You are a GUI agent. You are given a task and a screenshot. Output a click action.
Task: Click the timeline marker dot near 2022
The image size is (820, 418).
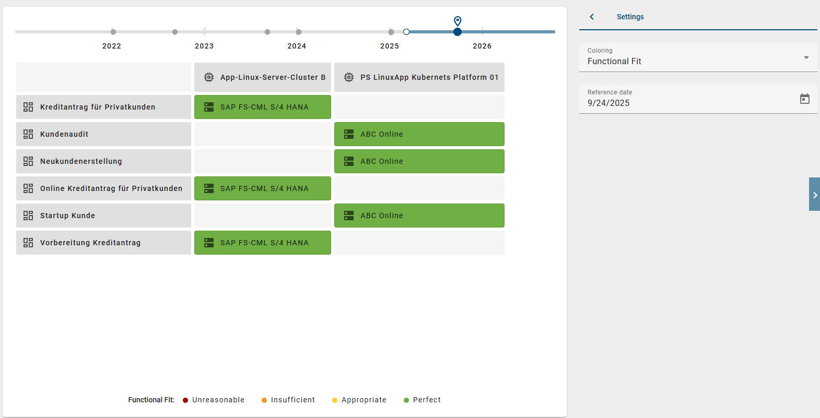point(113,32)
